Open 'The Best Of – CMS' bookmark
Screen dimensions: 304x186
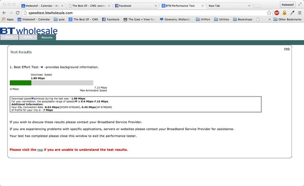click(83, 19)
